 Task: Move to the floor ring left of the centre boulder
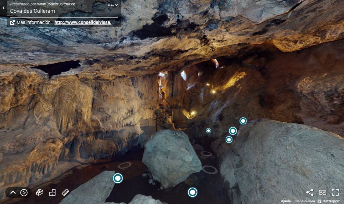(124, 165)
